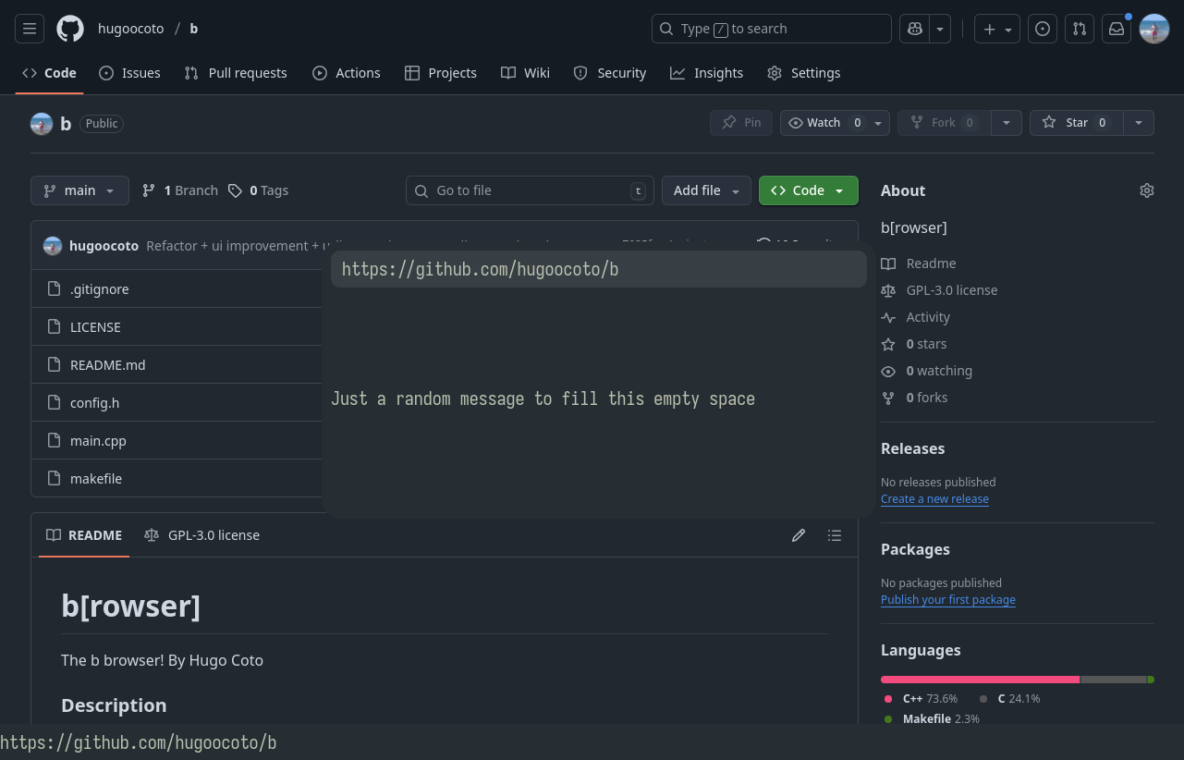
Task: Star the b repository
Action: [1077, 123]
